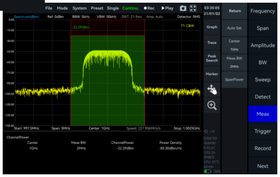Screen dimensions: 280x177
Task: Click the Power Density -85.30dBm/Hz value
Action: click(170, 148)
